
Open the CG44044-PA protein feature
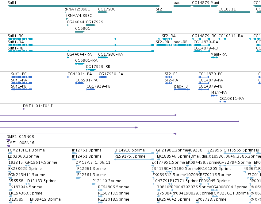coord(68,77)
